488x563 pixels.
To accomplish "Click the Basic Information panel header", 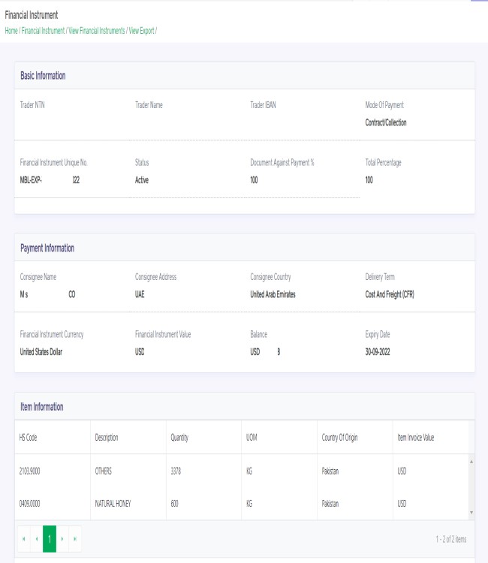I will 245,75.
